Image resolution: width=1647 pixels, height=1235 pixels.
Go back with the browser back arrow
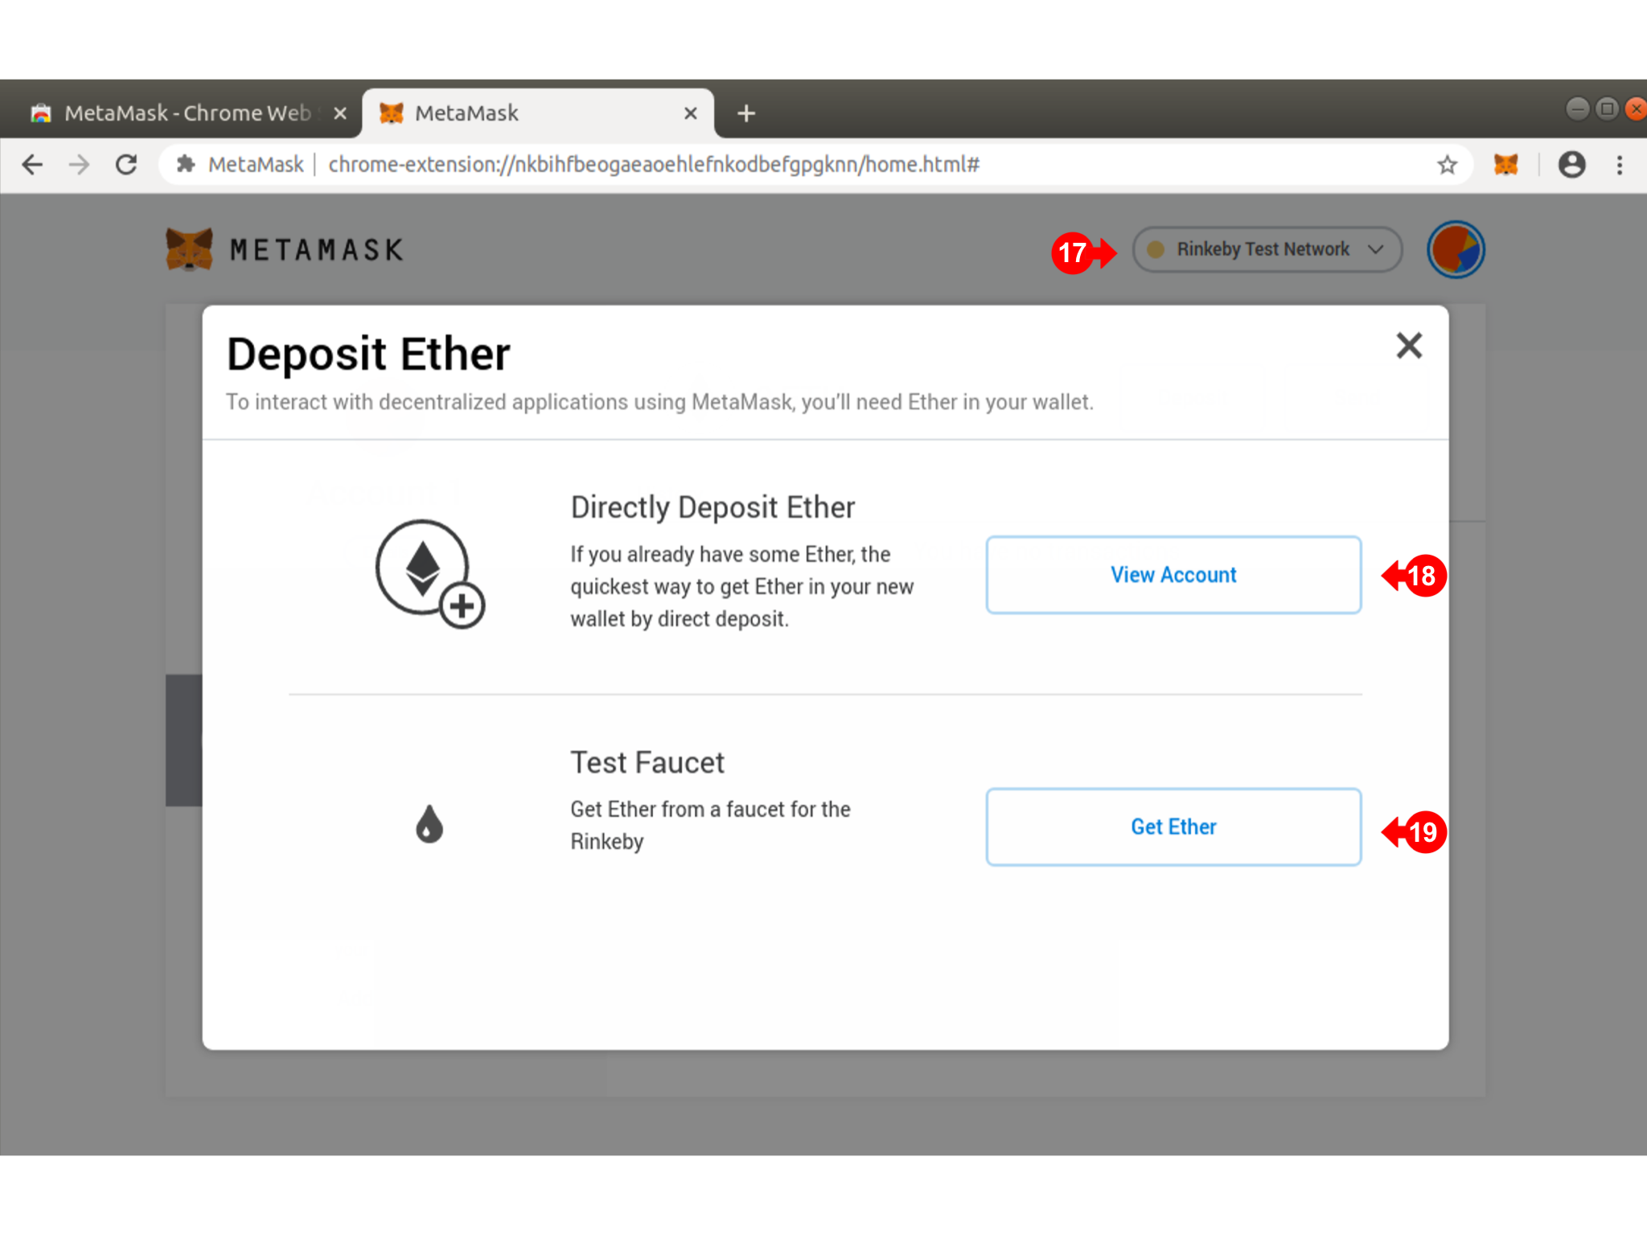(x=32, y=165)
